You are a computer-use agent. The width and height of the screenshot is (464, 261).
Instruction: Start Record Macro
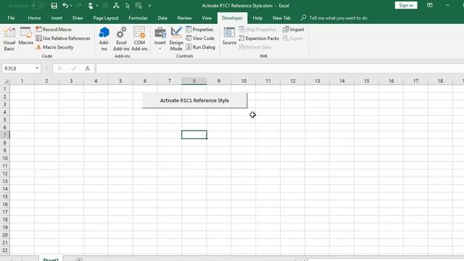[54, 30]
